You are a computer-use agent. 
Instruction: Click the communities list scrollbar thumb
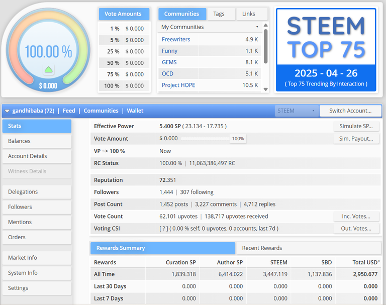265,46
